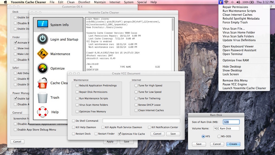
Task: Click the Maintenance construction worker icon
Action: point(43,54)
